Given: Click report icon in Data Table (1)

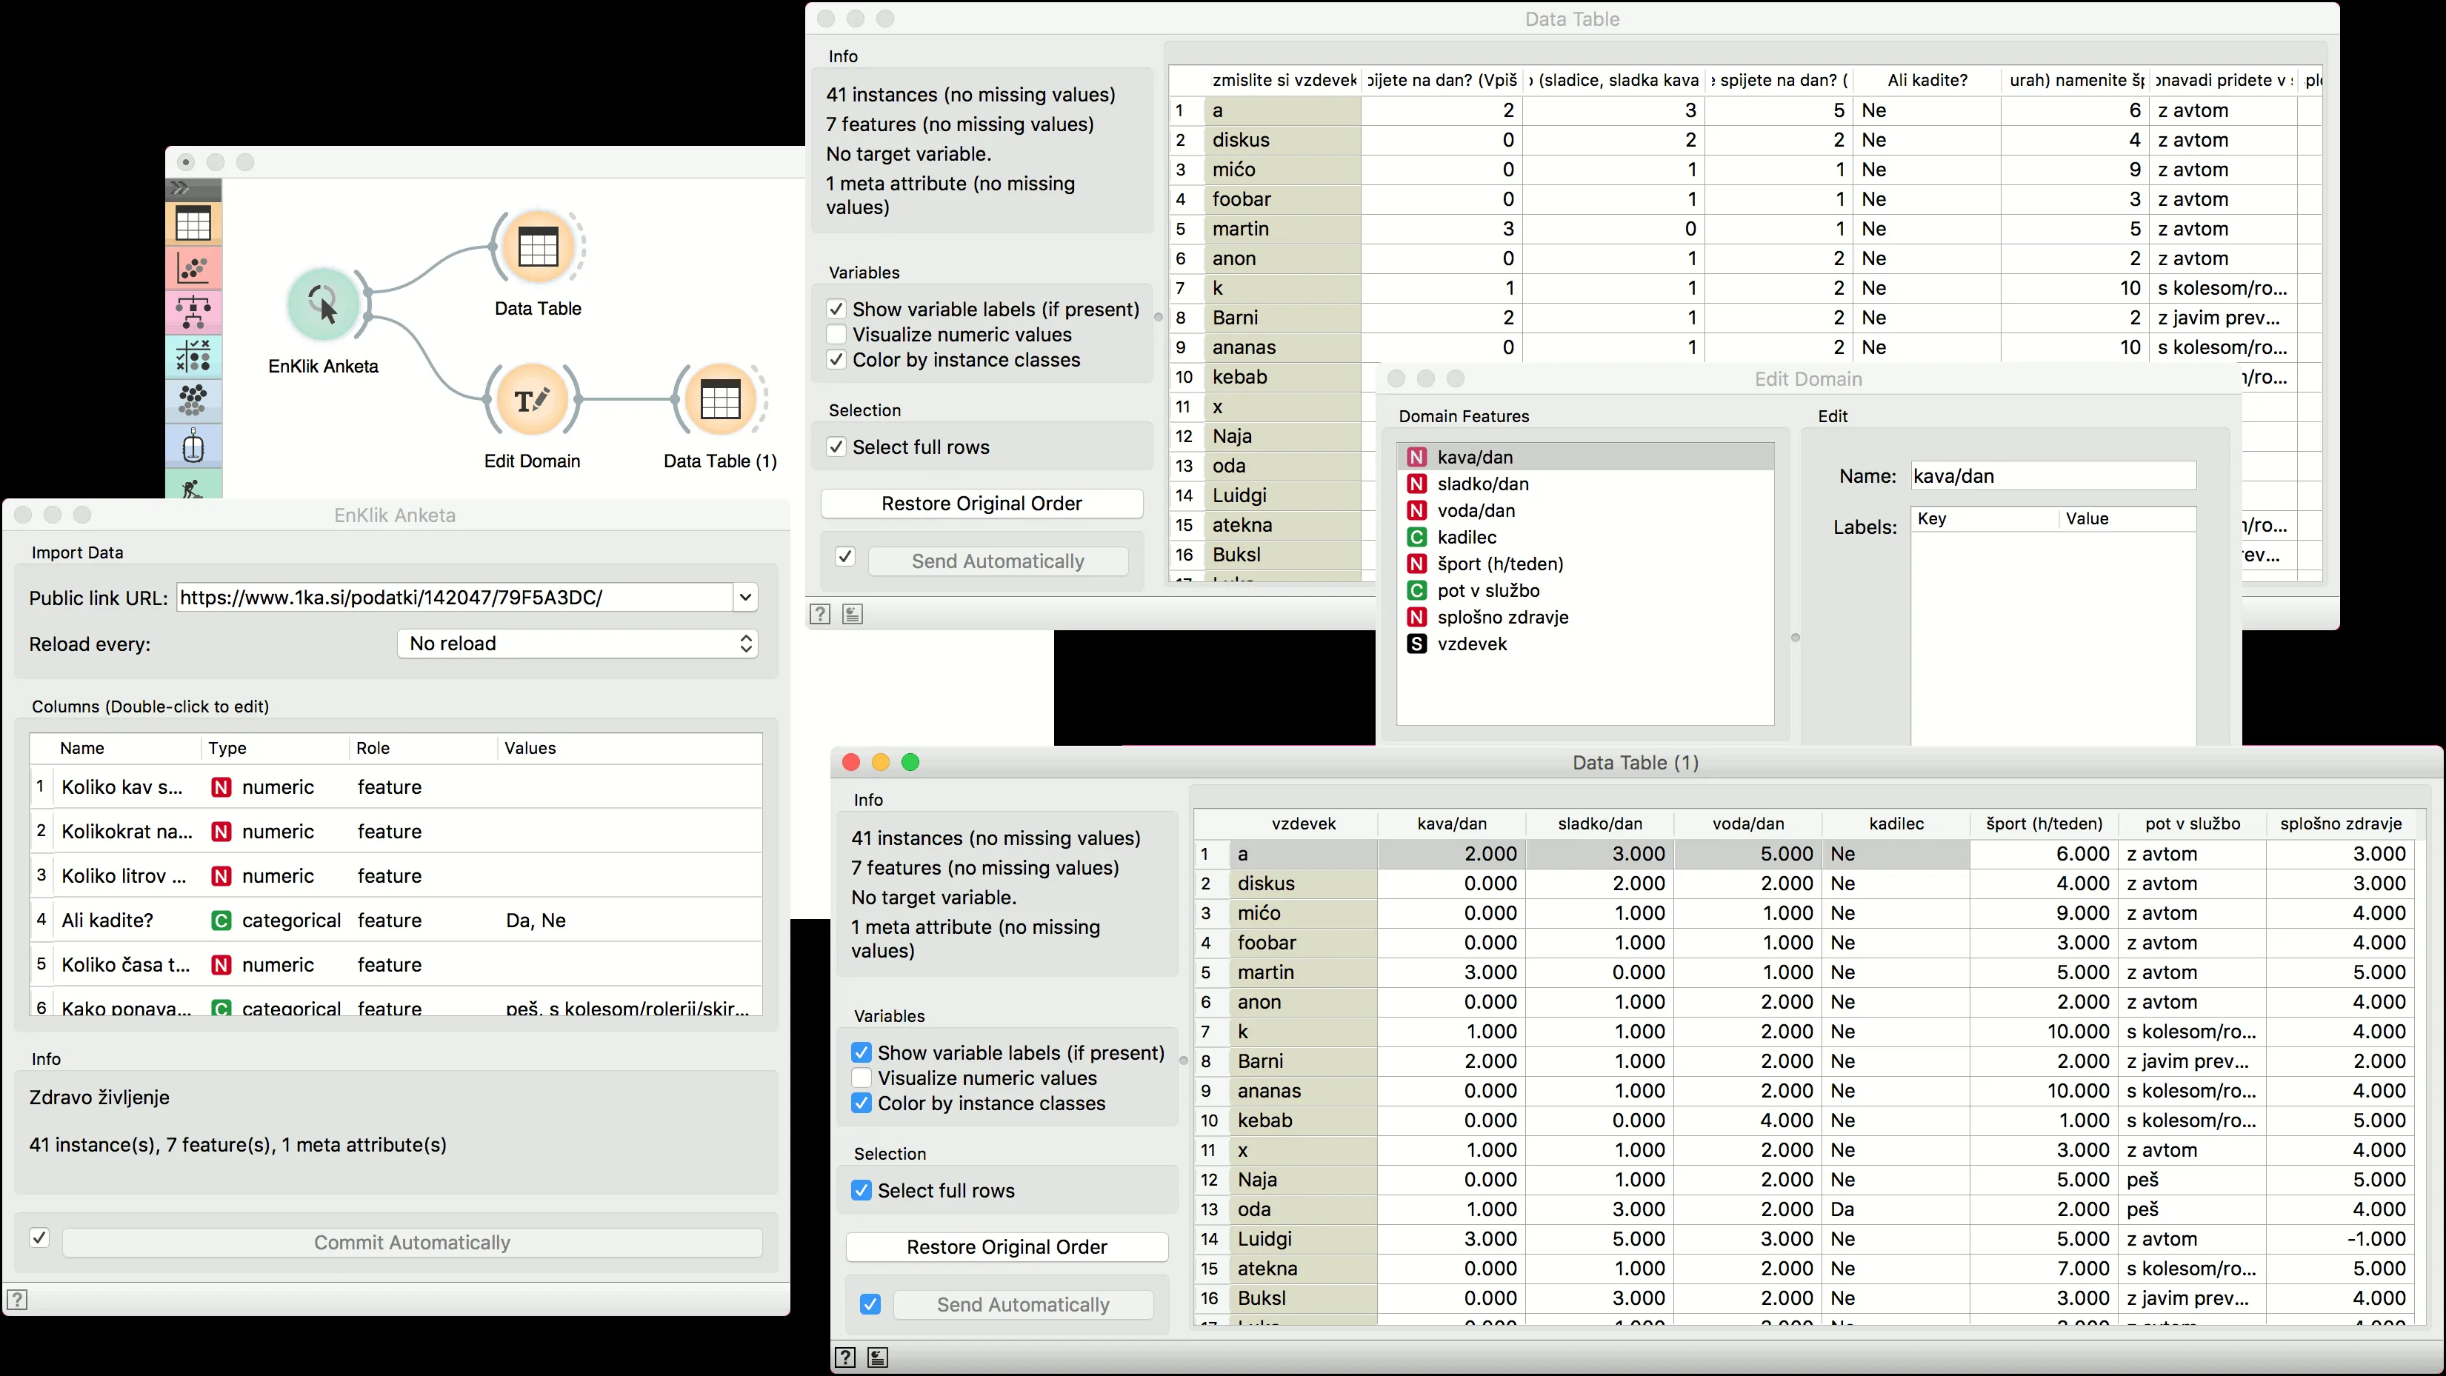Looking at the screenshot, I should tap(877, 1357).
